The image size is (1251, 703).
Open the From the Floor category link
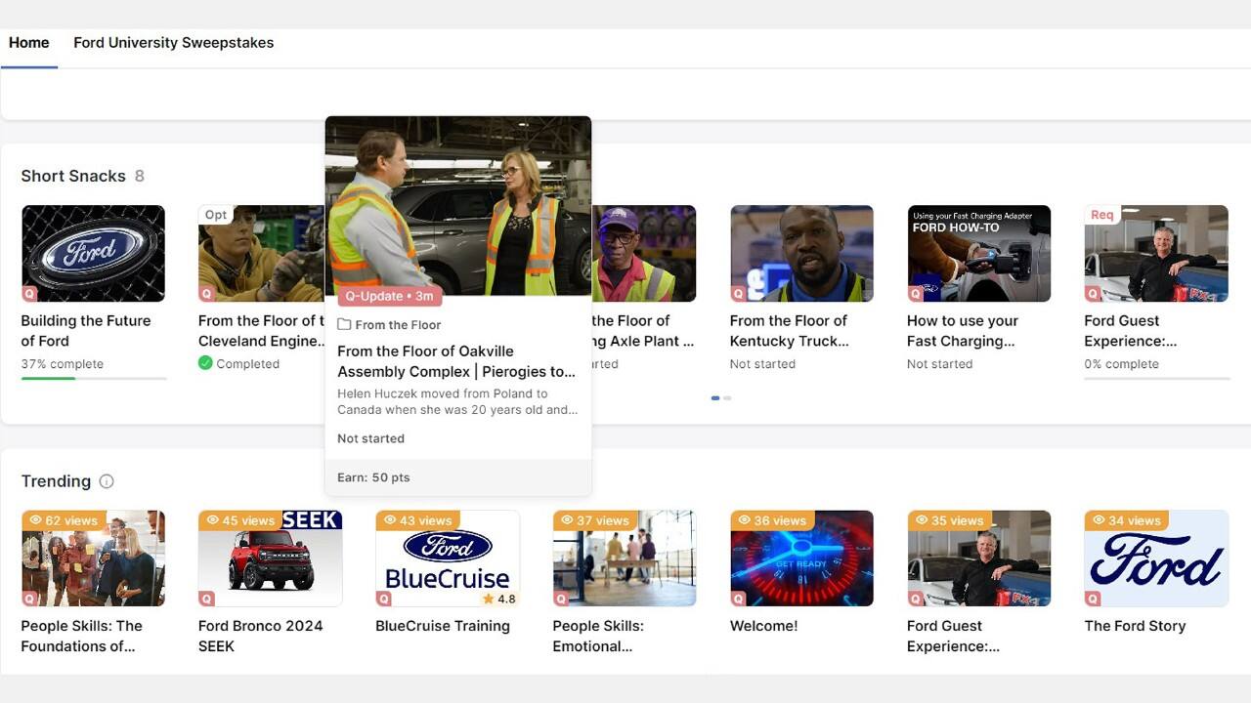click(x=398, y=325)
